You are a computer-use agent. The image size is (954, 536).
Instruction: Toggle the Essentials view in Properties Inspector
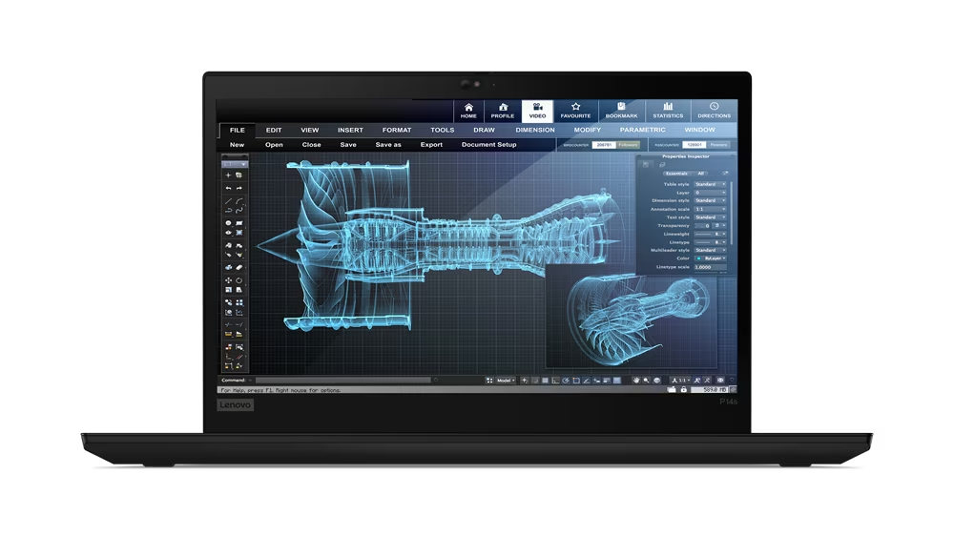point(676,174)
